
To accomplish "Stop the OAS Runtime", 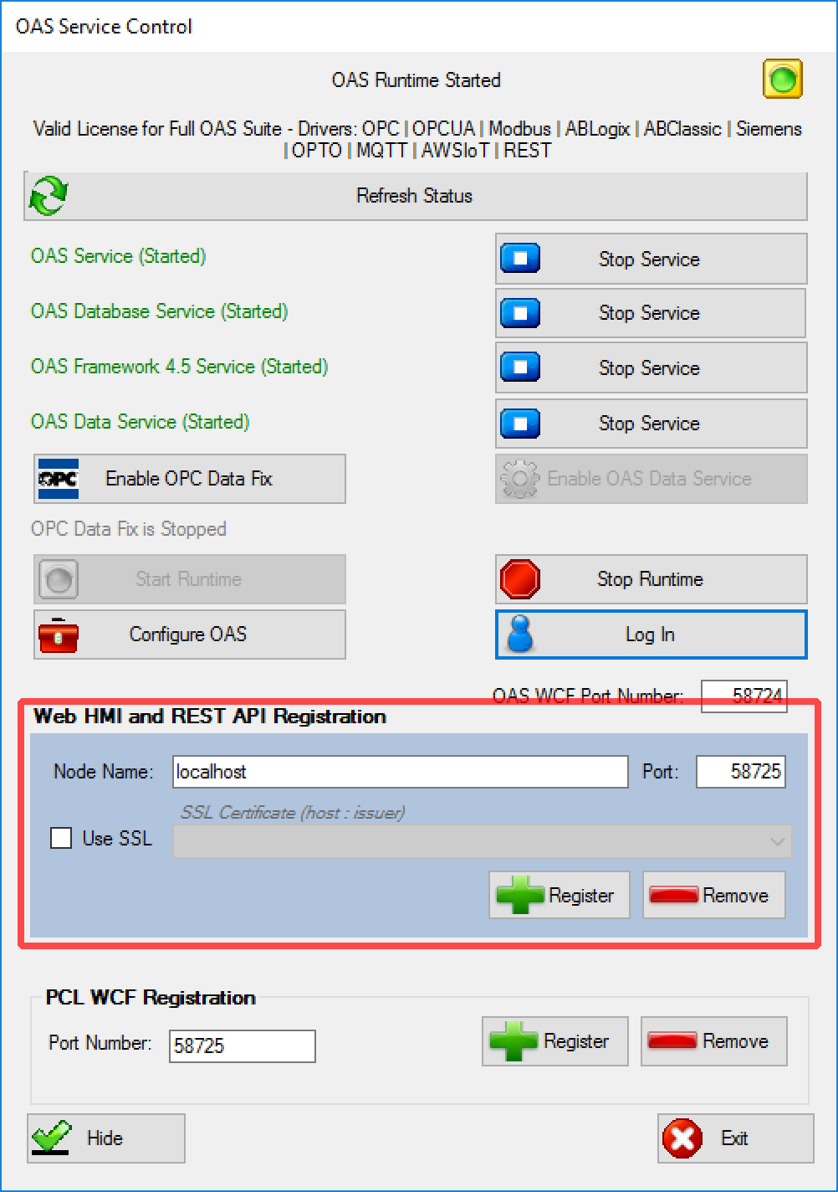I will [x=651, y=579].
